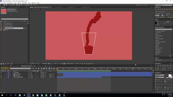The height and width of the screenshot is (97, 173).
Task: Select the Clone Stamp tool
Action: [26, 5]
